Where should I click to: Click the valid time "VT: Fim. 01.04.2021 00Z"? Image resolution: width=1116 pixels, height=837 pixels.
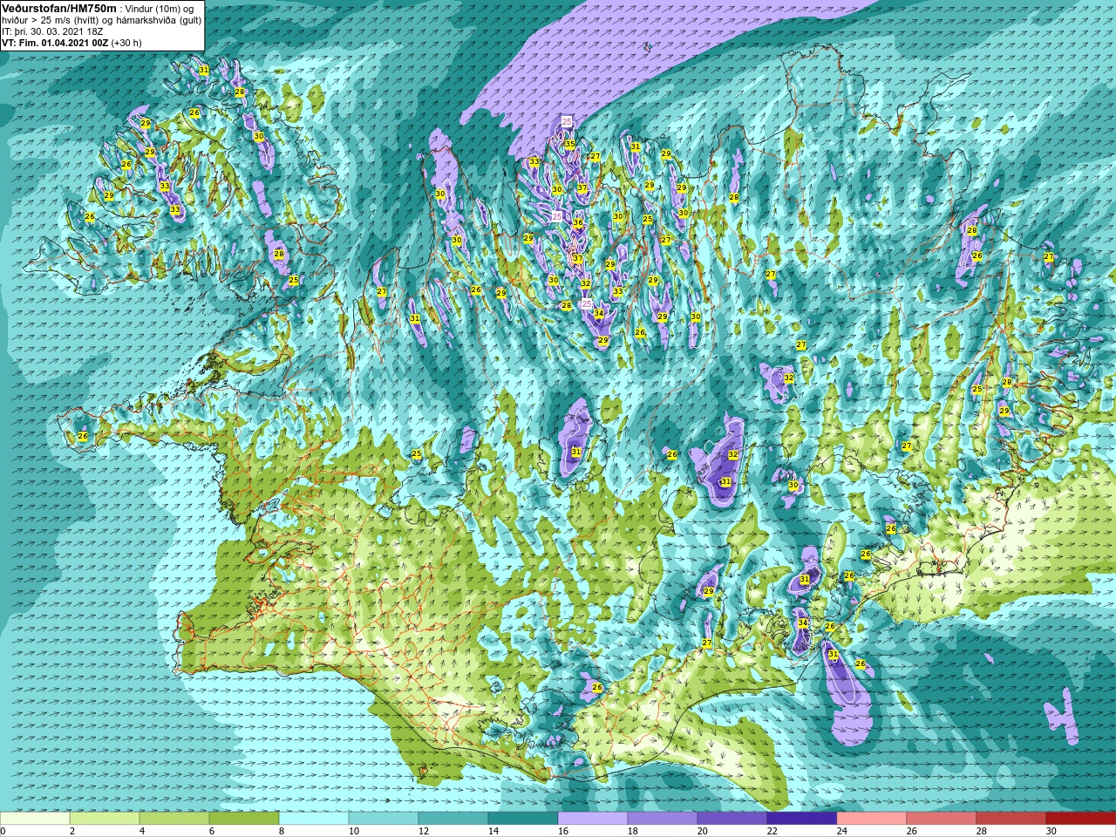point(54,43)
